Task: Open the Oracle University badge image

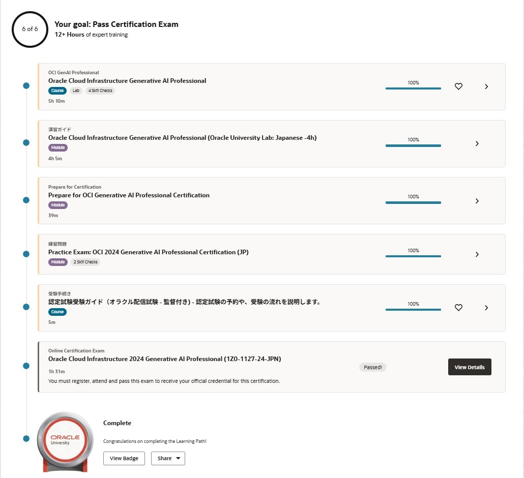Action: point(65,442)
